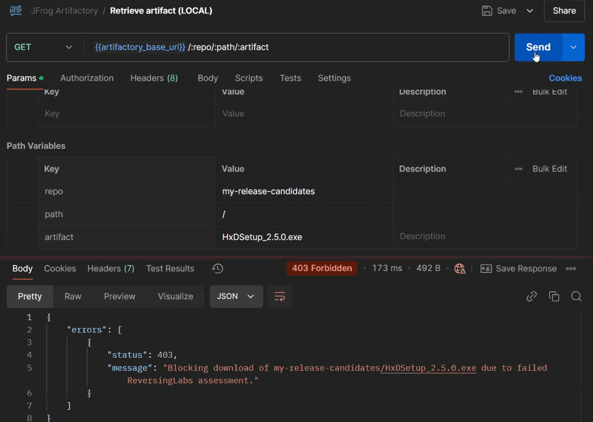Click the network globe warning icon

coord(460,268)
